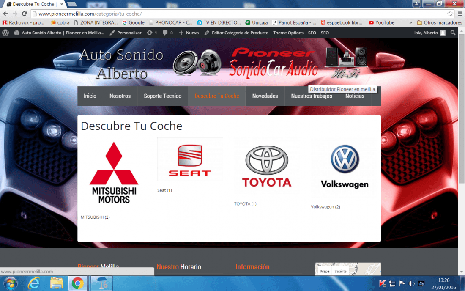The height and width of the screenshot is (291, 465).
Task: Switch the map to Satélite view
Action: (340, 271)
